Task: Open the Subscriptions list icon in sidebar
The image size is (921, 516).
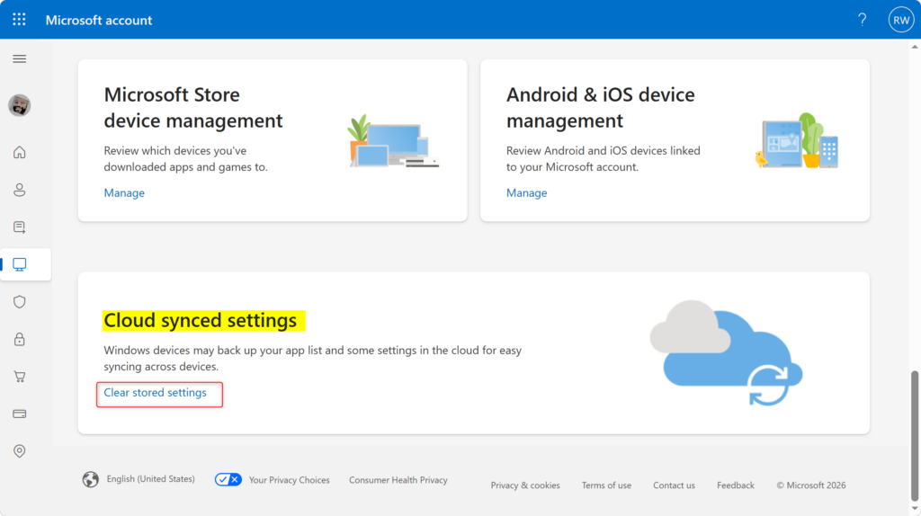Action: click(x=20, y=227)
